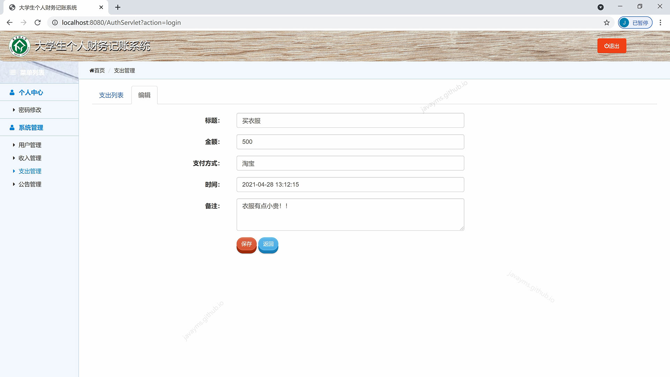Open the paused profile J avatar
670x377 pixels.
624,23
